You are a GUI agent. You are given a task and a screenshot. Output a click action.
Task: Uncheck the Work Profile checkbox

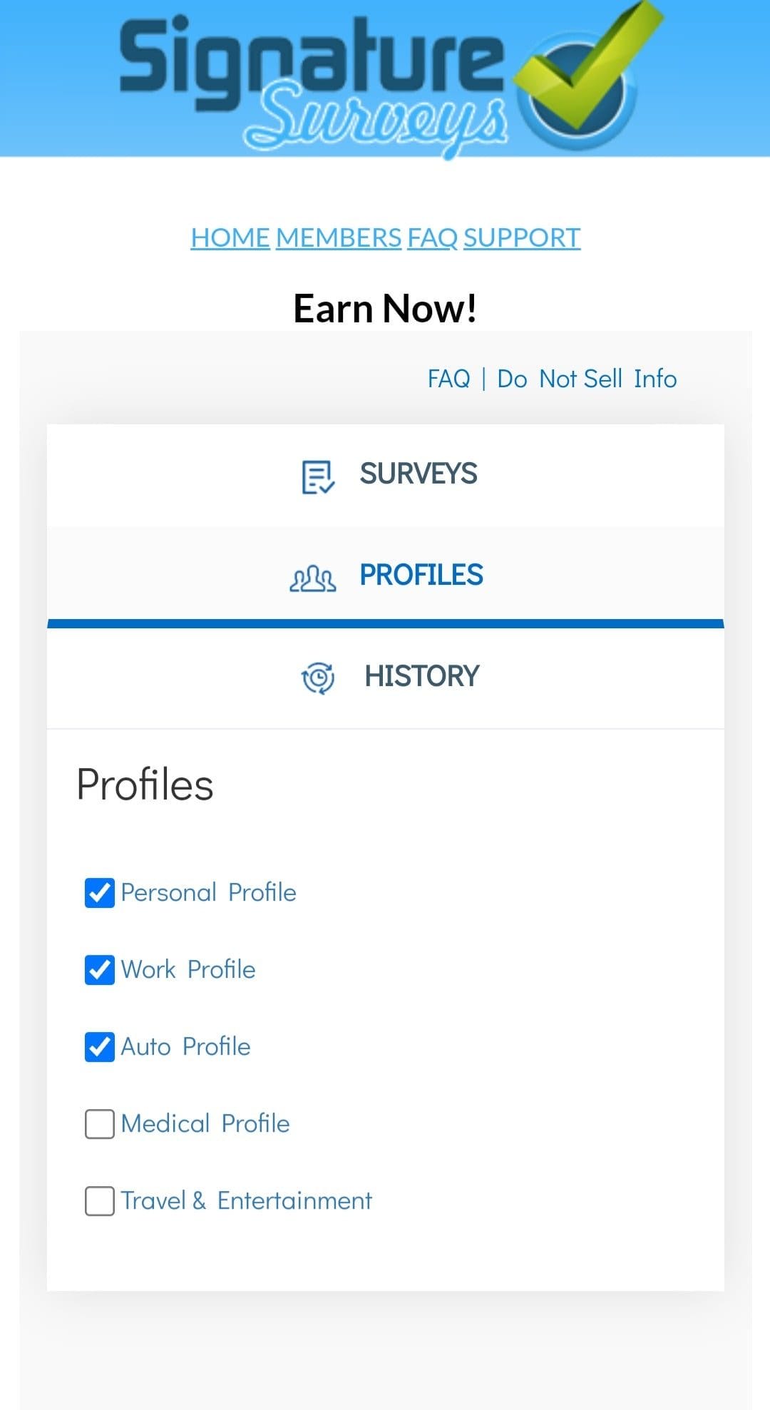pos(99,970)
